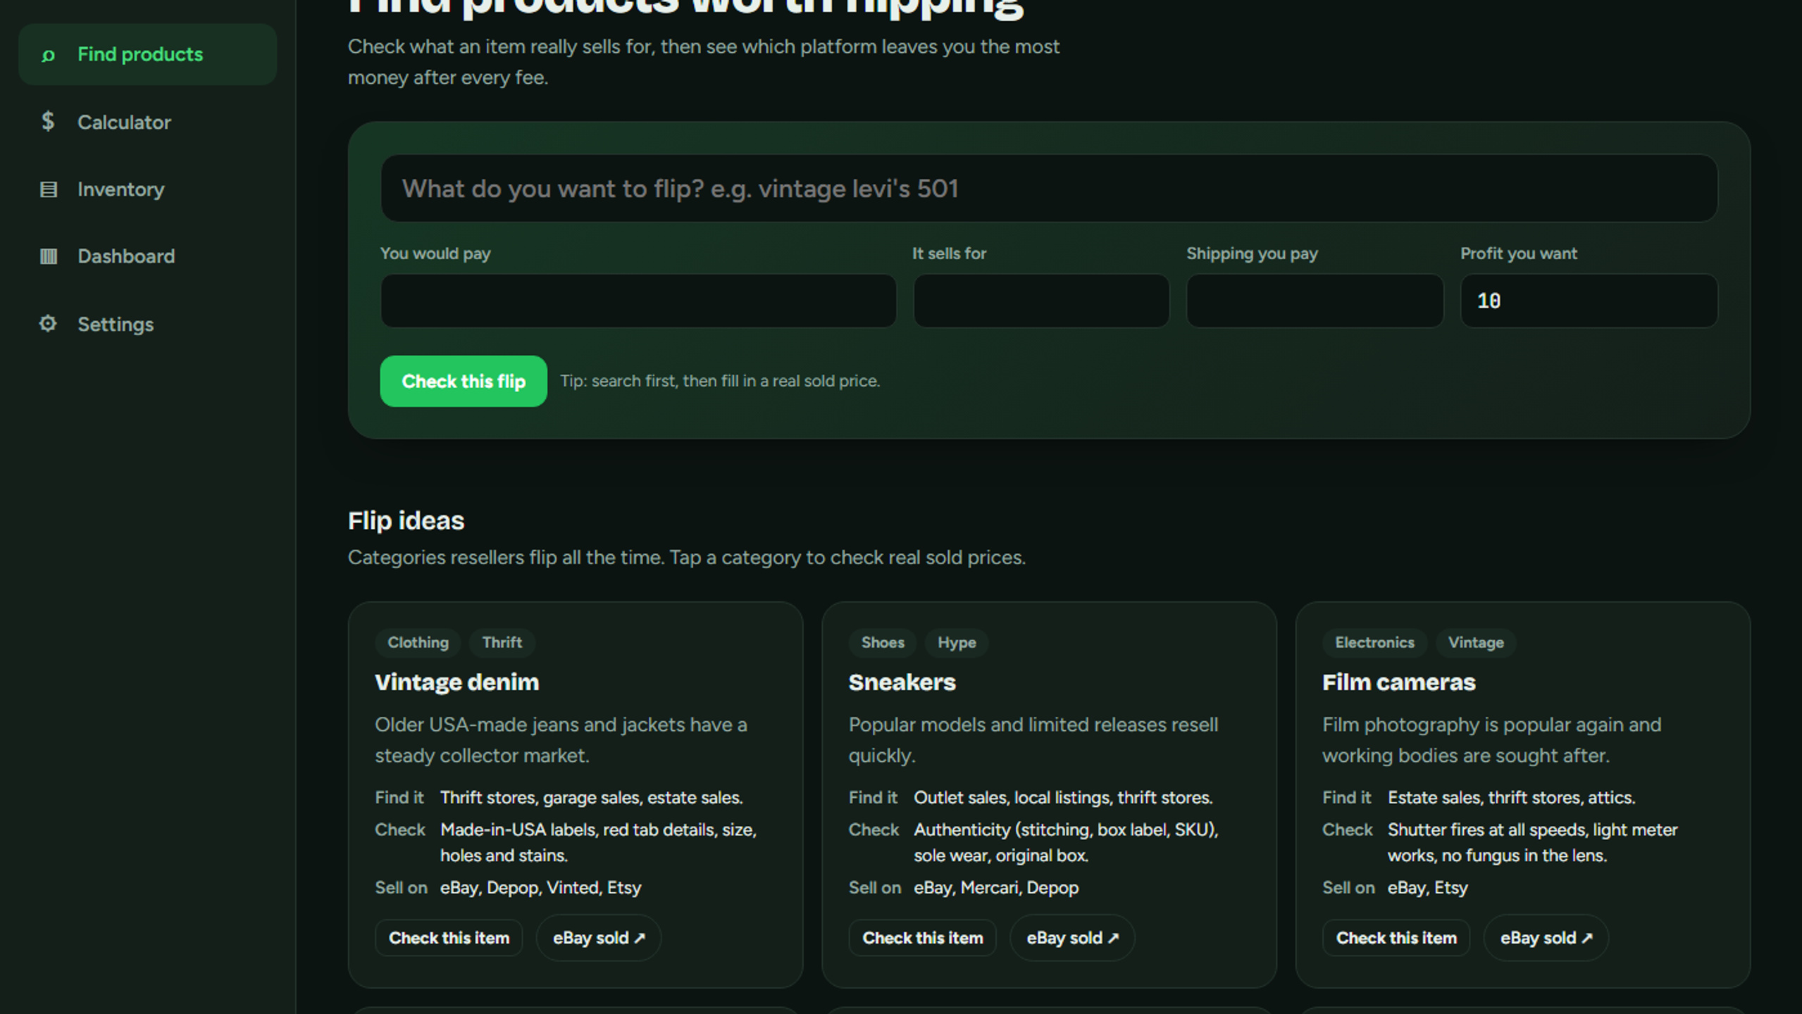
Task: Click the magnifier icon beside Find products
Action: click(48, 55)
